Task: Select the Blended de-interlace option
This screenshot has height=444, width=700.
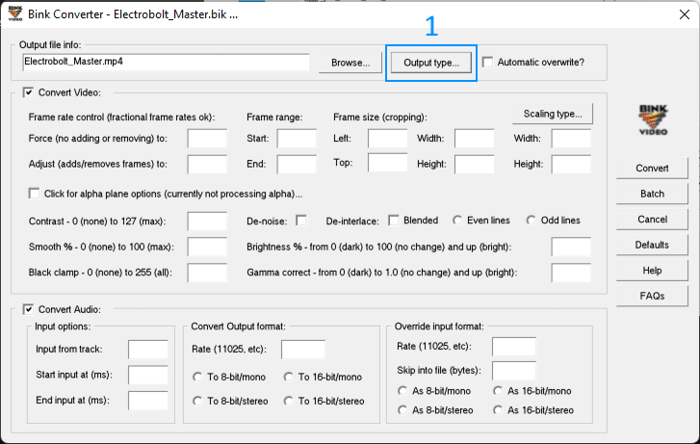Action: point(394,221)
